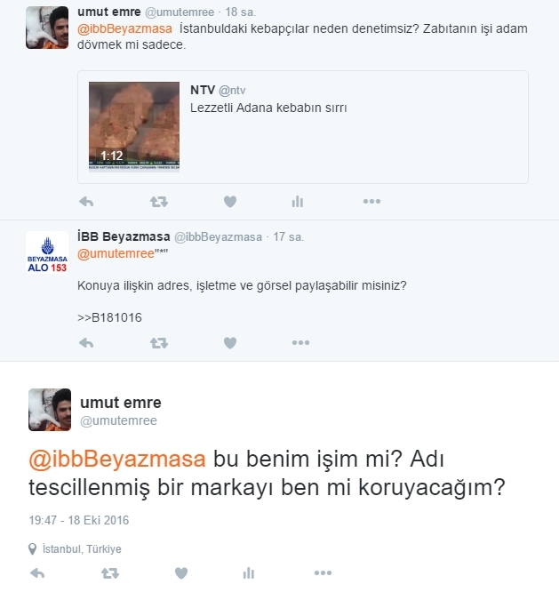Reply to umut emre's first tweet

click(x=86, y=201)
